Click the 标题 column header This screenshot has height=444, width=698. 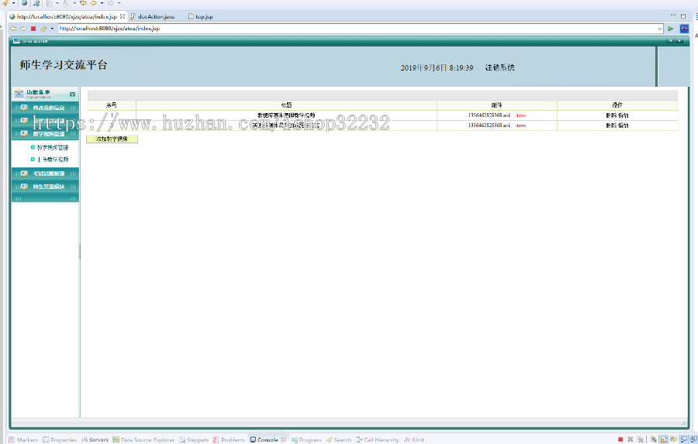click(286, 105)
